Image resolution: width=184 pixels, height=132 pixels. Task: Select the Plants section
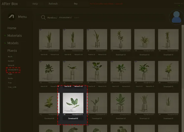pyautogui.click(x=12, y=51)
